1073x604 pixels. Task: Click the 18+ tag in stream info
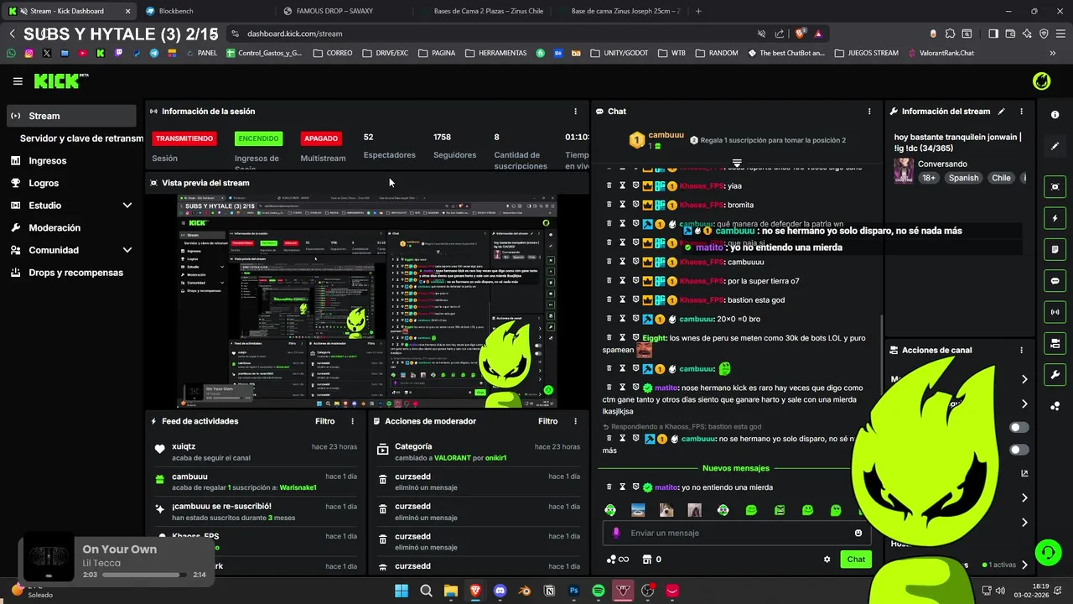coord(929,178)
